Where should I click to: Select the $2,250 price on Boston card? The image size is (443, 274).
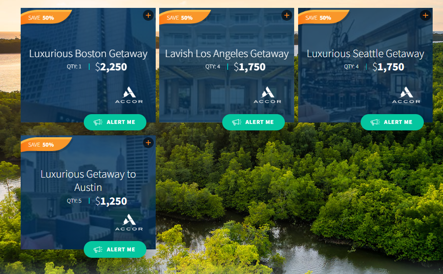111,67
